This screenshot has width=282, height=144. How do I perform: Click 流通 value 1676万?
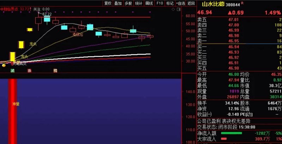pyautogui.click(x=274, y=109)
